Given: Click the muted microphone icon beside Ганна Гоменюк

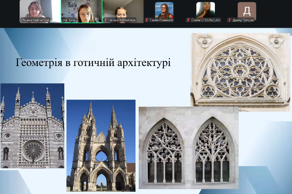Looking at the screenshot, I should (x=147, y=20).
